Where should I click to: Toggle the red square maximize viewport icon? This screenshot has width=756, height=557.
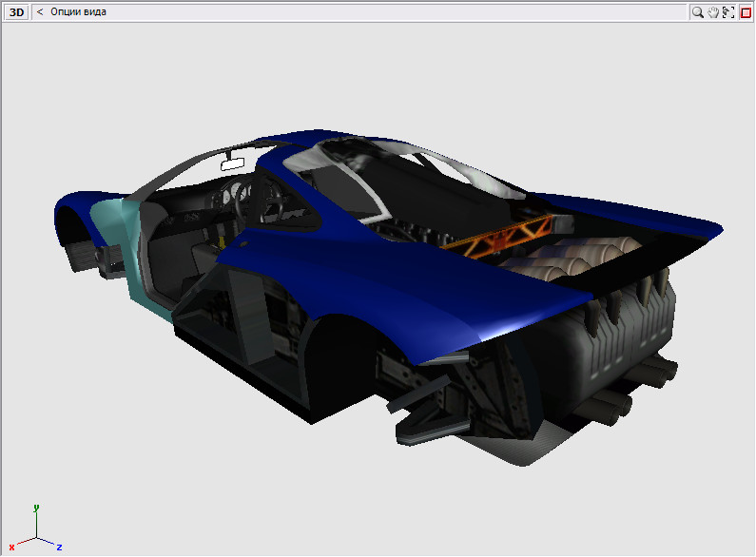pos(746,12)
